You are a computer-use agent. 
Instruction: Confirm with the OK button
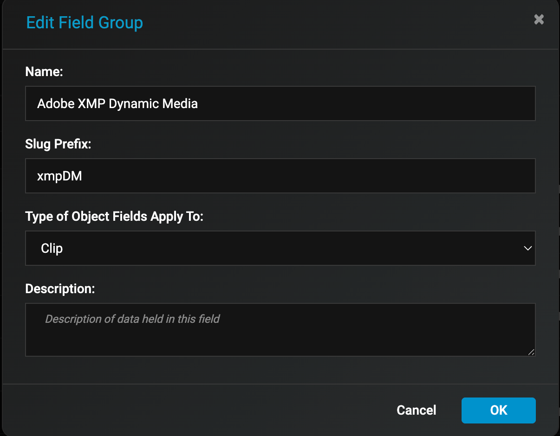coord(499,410)
